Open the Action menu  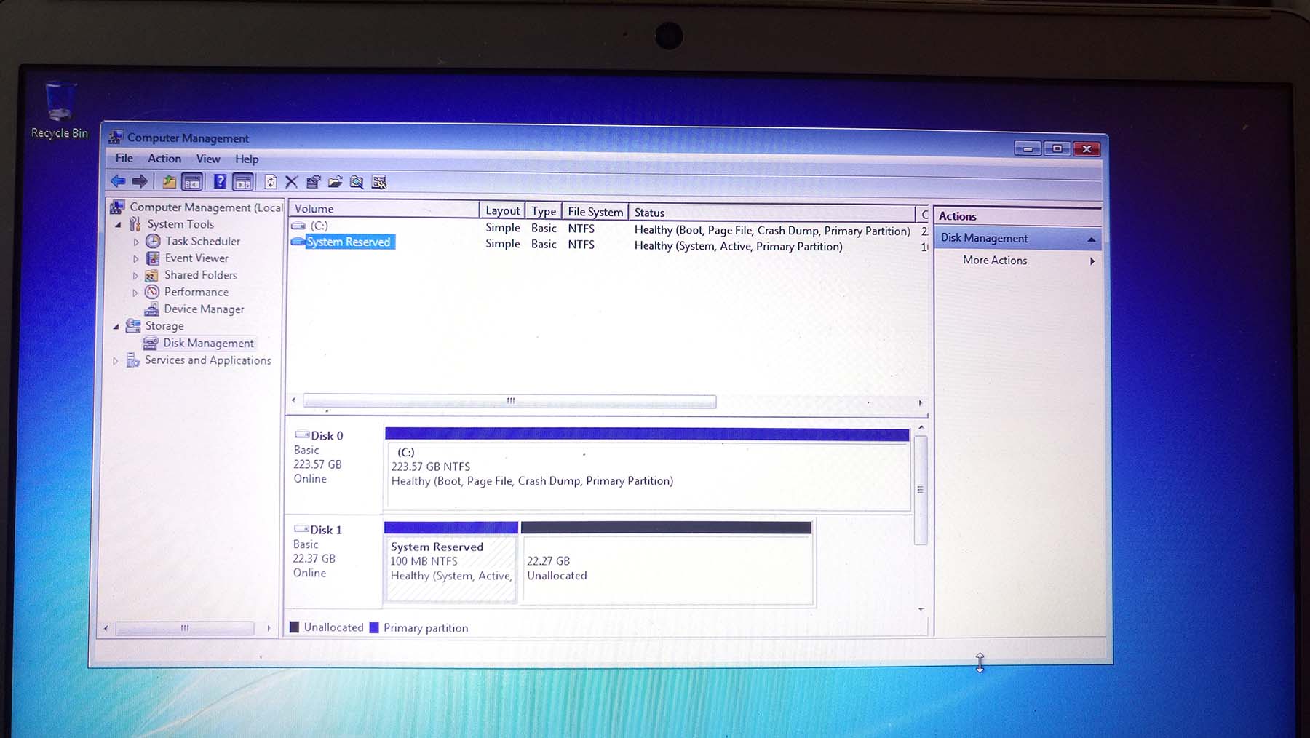[164, 158]
